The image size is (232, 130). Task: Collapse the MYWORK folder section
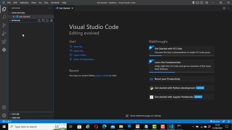pos(10,21)
